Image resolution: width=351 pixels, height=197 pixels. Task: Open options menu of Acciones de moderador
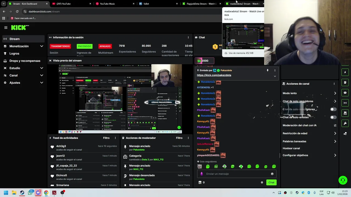[x=188, y=138]
